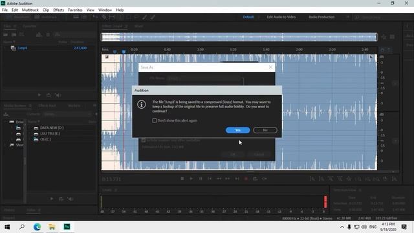Select the Spot Healing Brush tool
Image resolution: width=414 pixels, height=233 pixels.
[153, 17]
